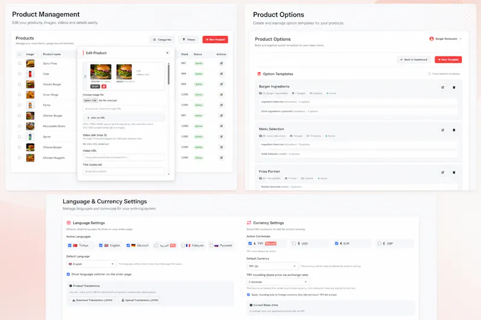Edit the Fries Portion template

[443, 172]
